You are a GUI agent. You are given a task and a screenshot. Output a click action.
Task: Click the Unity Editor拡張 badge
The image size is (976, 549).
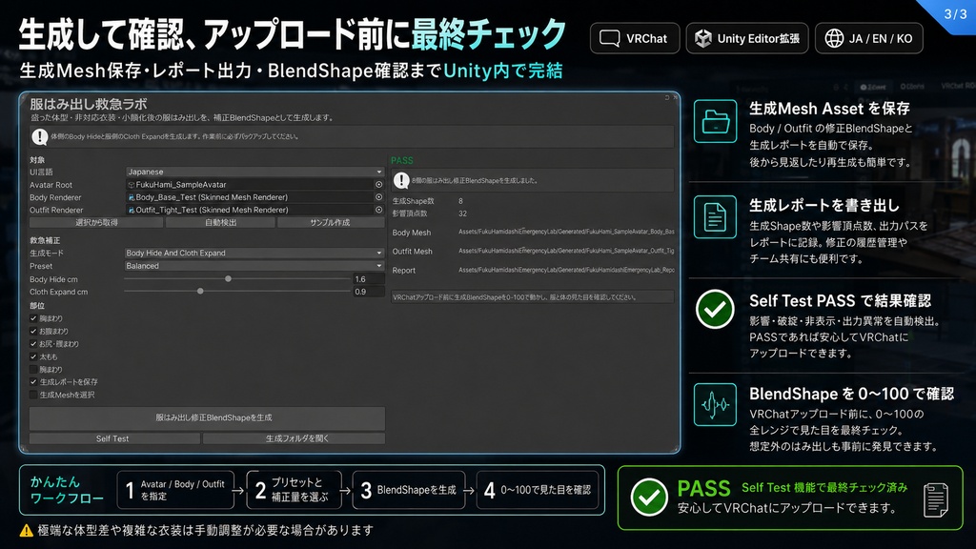(x=747, y=38)
